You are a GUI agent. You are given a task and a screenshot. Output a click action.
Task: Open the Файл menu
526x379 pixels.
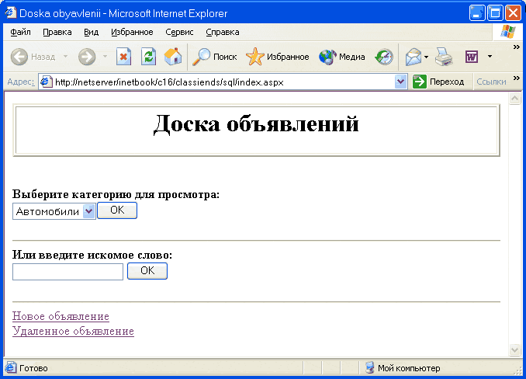[x=20, y=32]
